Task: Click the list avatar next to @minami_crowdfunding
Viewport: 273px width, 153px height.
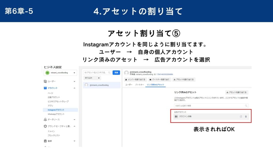Action: click(x=86, y=85)
